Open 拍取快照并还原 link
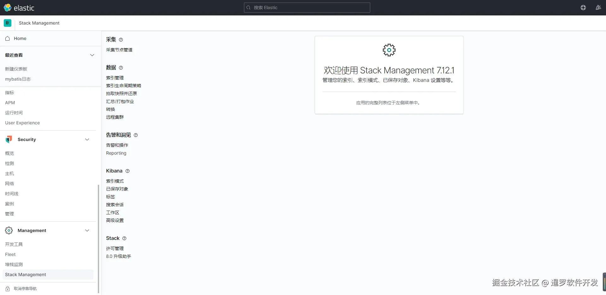 tap(122, 94)
